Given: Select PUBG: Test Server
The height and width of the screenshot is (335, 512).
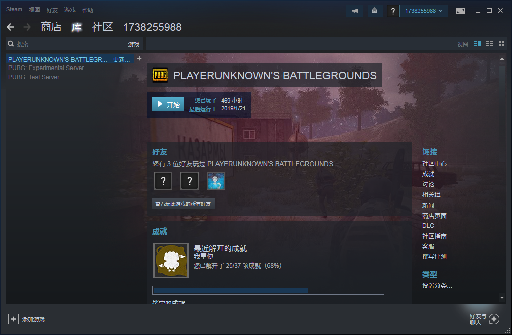Looking at the screenshot, I should pyautogui.click(x=33, y=77).
